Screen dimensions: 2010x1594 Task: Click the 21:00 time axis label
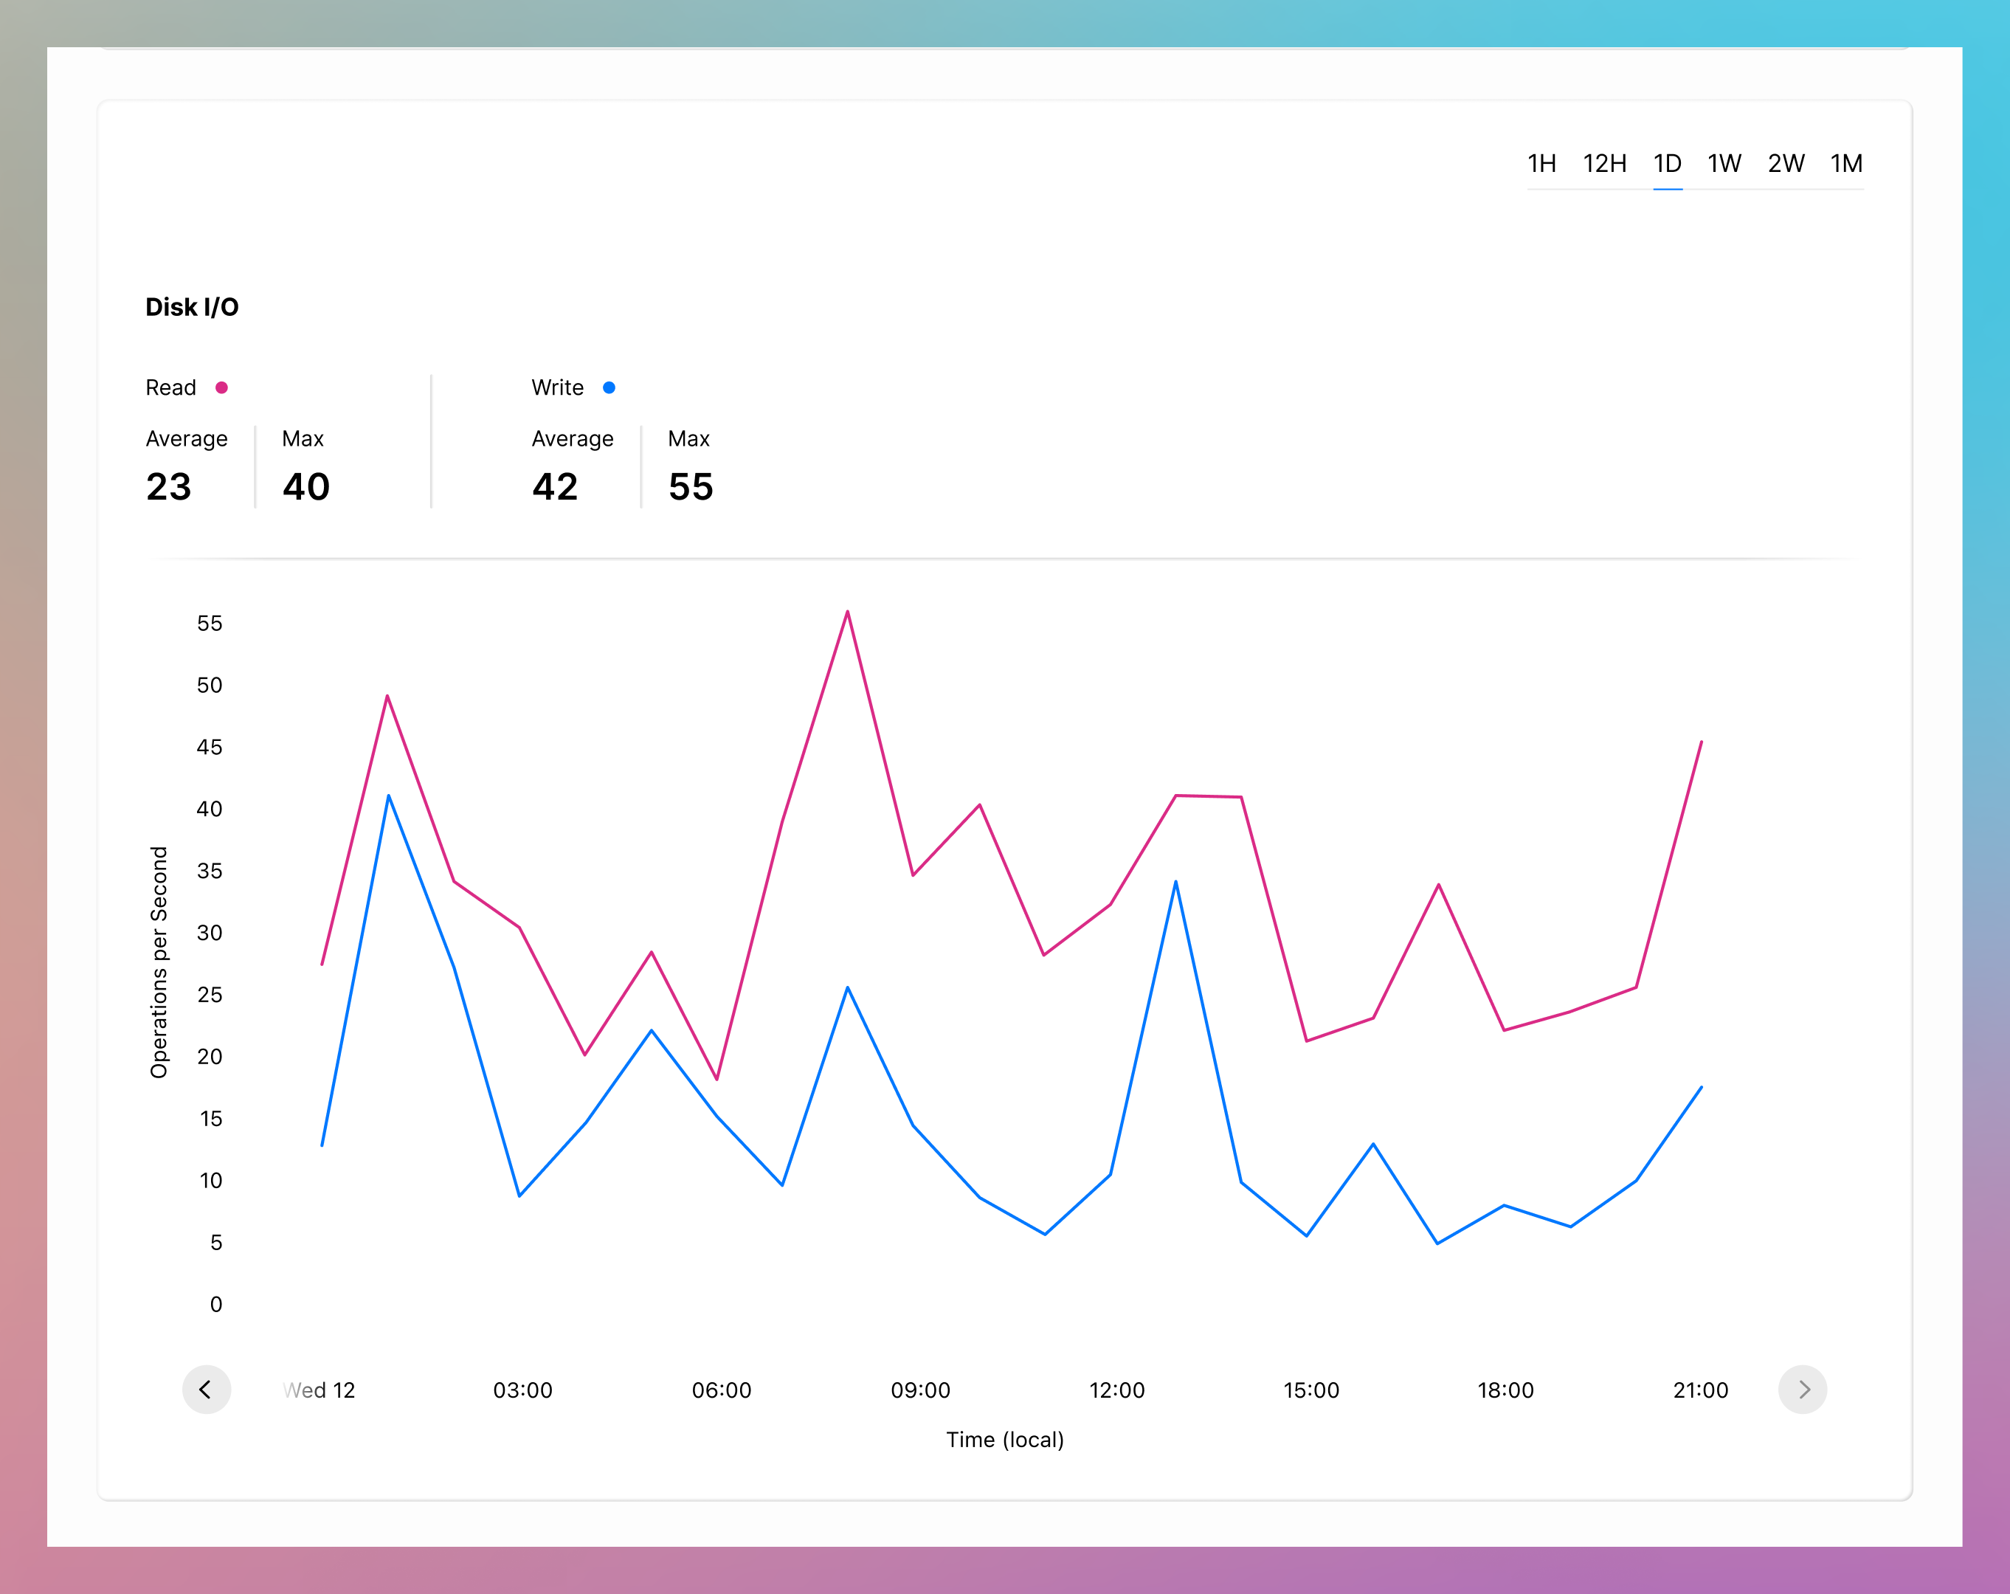click(x=1701, y=1390)
